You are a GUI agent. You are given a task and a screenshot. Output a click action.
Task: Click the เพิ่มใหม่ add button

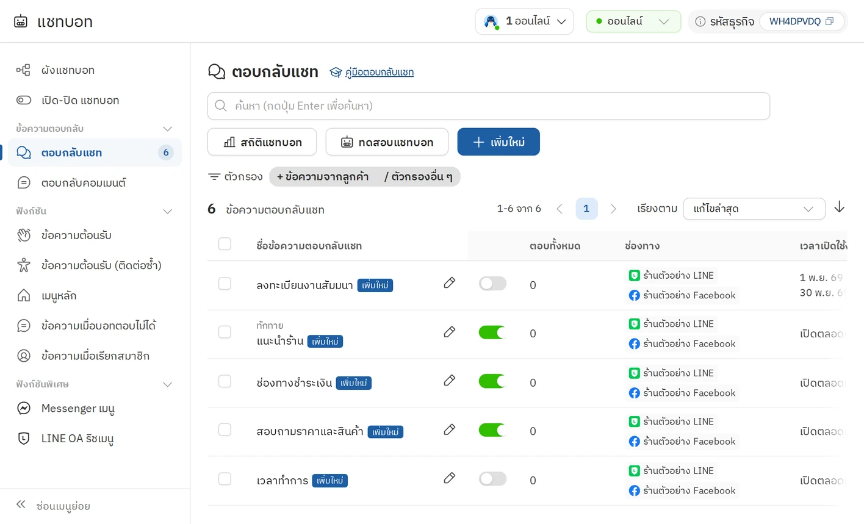tap(499, 142)
